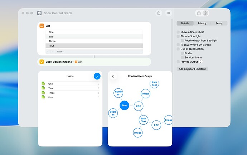
Task: Click the file icon next to One in Items
Action: point(43,83)
